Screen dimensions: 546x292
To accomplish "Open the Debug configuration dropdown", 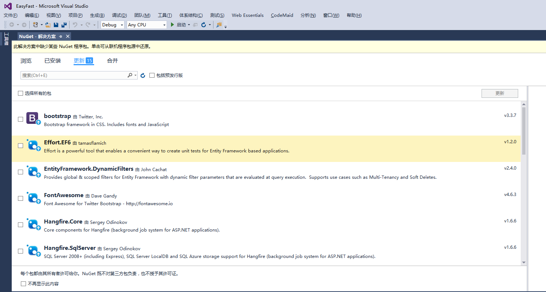I will click(113, 25).
